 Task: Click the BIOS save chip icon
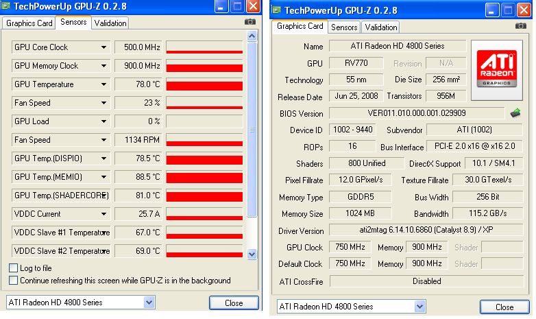[x=515, y=113]
